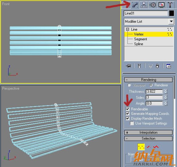Click the black object color swatch
The height and width of the screenshot is (167, 177).
point(171,13)
